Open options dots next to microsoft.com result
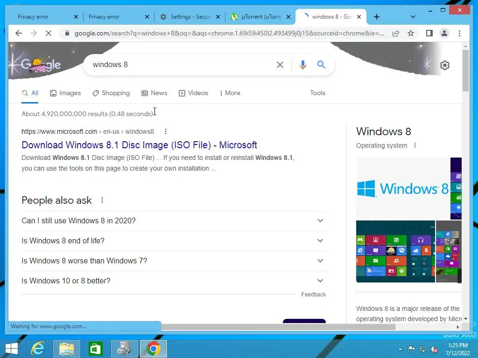The image size is (478, 358). tap(166, 131)
